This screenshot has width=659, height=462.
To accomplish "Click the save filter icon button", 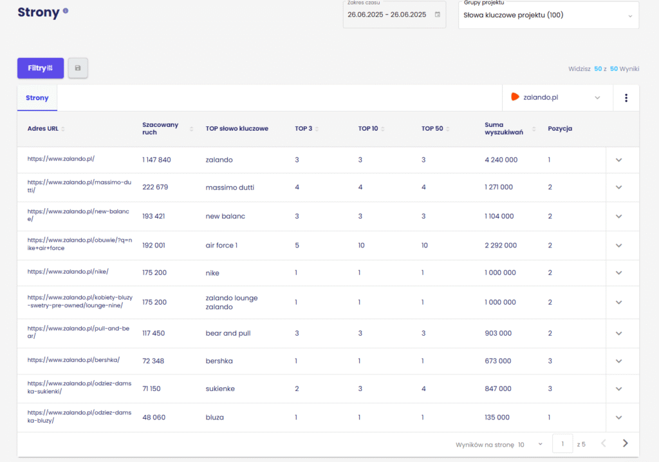I will [x=78, y=68].
